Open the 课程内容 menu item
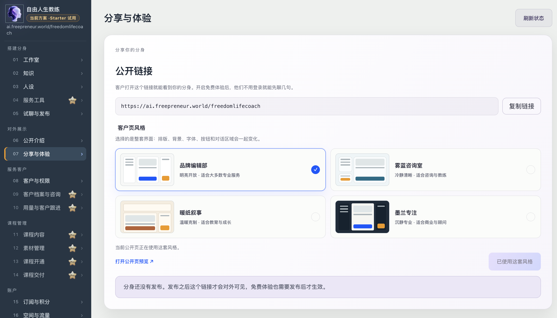The width and height of the screenshot is (557, 318). [45, 235]
